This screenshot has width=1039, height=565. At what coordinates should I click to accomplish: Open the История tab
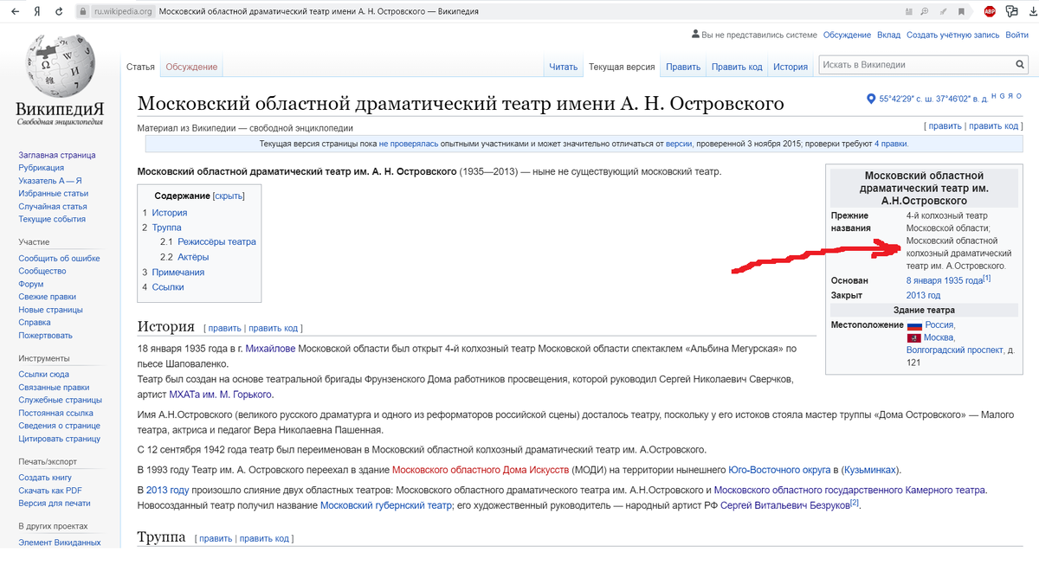pos(791,66)
